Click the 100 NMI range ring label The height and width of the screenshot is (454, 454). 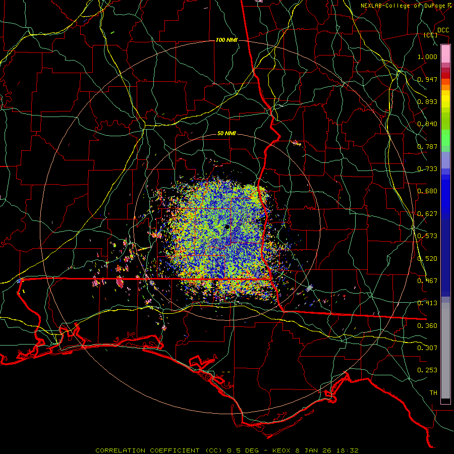tap(226, 40)
